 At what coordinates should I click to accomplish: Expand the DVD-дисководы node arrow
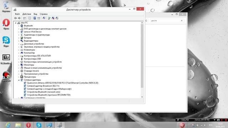click(x=19, y=29)
